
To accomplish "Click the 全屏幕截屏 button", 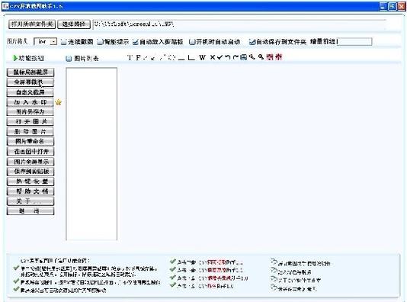I will tap(30, 82).
